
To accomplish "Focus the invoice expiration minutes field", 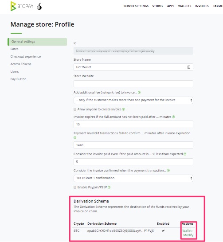I will pyautogui.click(x=133, y=124).
